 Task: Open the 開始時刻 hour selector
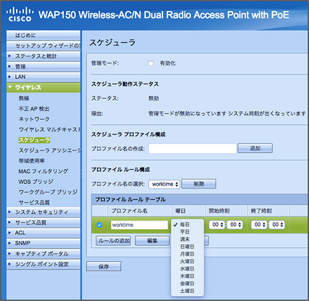[218, 224]
